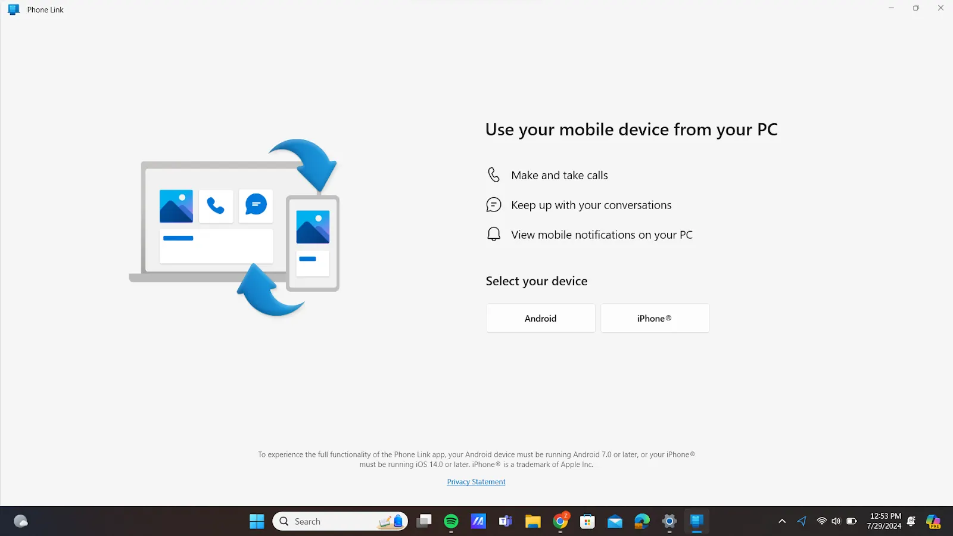953x536 pixels.
Task: Open the Windows Start menu
Action: tap(257, 522)
